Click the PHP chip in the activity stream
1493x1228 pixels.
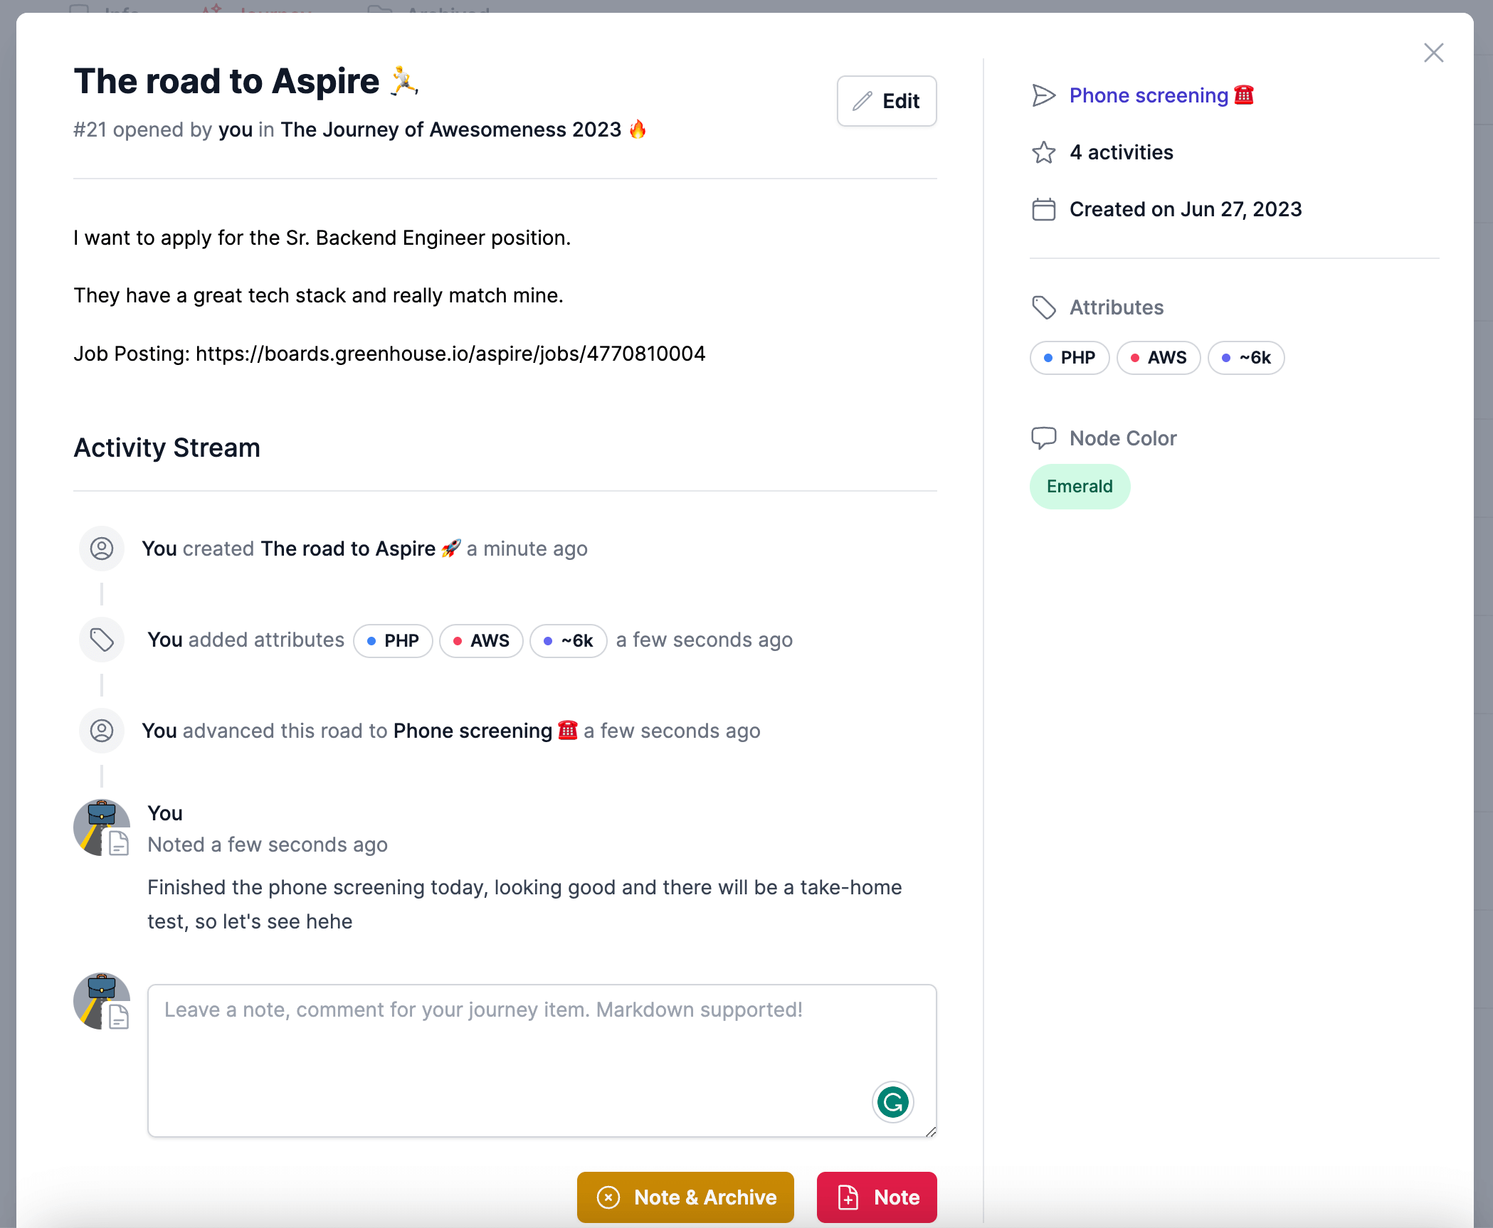click(x=393, y=640)
